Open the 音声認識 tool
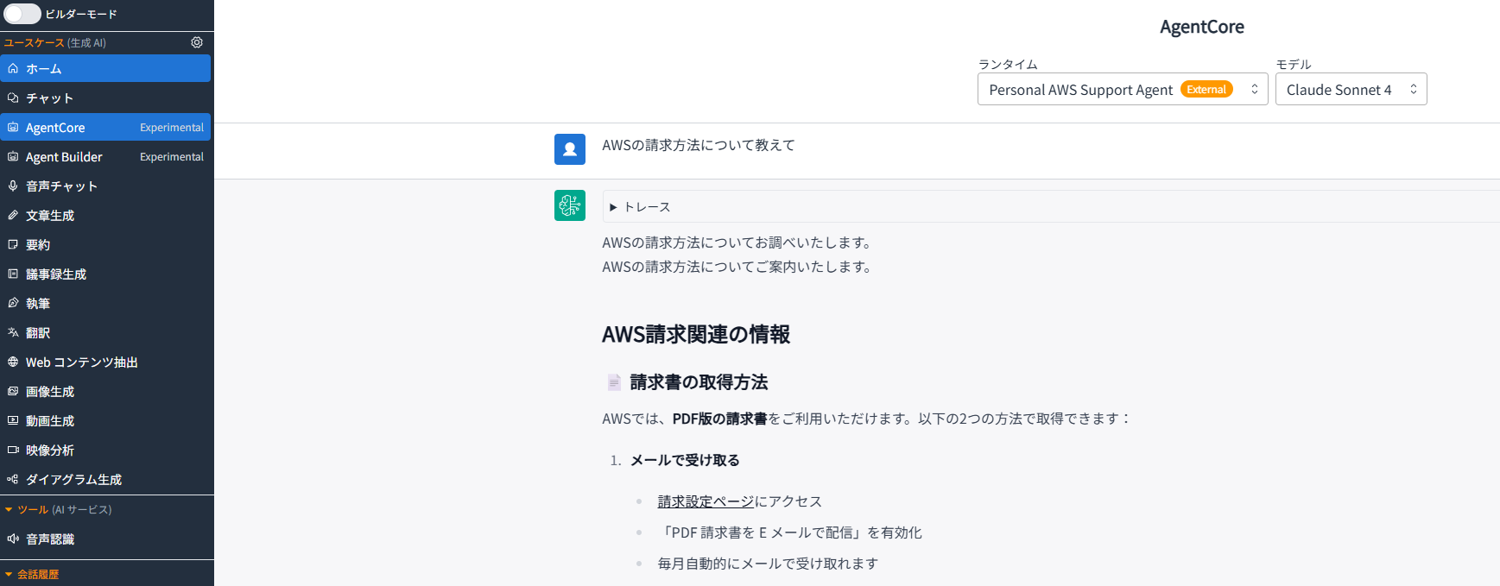This screenshot has width=1500, height=586. pos(105,539)
